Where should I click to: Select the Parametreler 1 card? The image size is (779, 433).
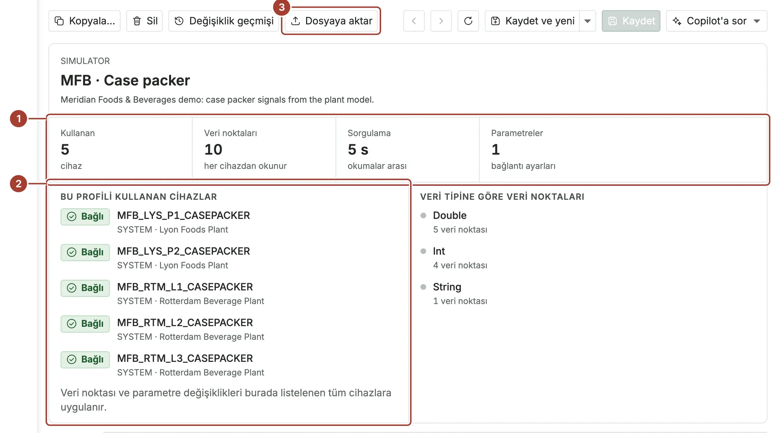[623, 149]
